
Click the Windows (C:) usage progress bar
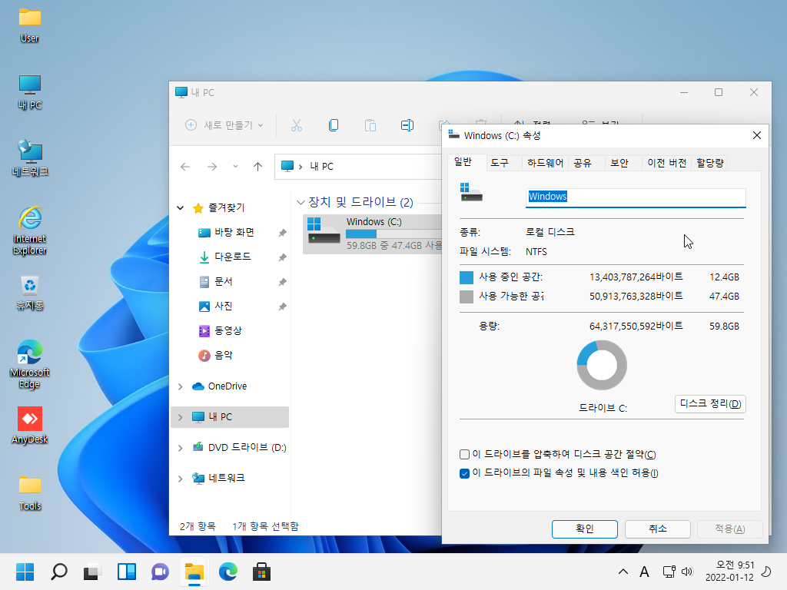393,234
